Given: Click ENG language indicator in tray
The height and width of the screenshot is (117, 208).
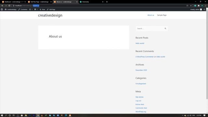Looking at the screenshot, I should coord(194,115).
